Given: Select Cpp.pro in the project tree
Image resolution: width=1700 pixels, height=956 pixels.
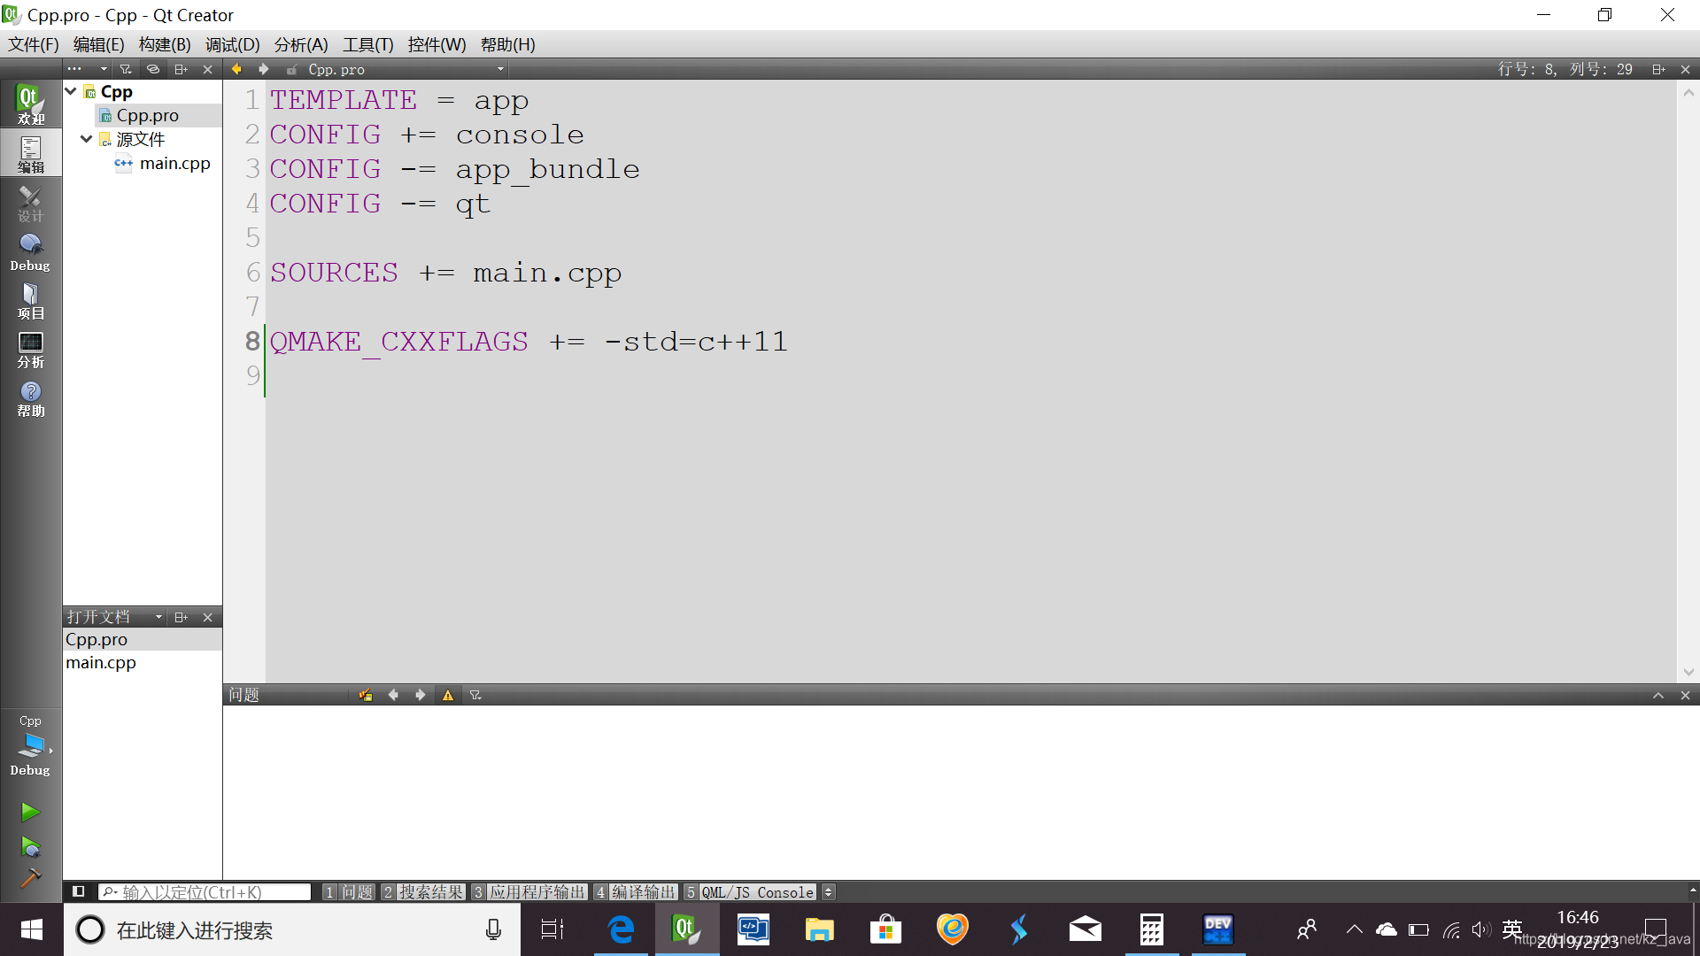Looking at the screenshot, I should click(147, 115).
